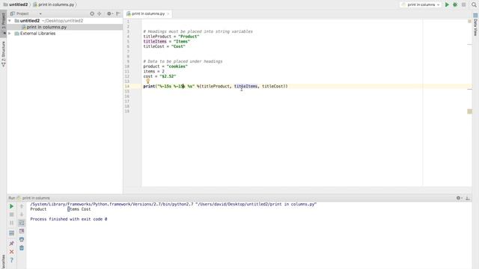Click 'titleItems' argument in print statement
Screen dimensions: 479x269
[x=245, y=87]
